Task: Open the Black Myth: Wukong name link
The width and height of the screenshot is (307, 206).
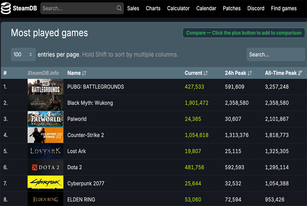Action: pos(90,103)
